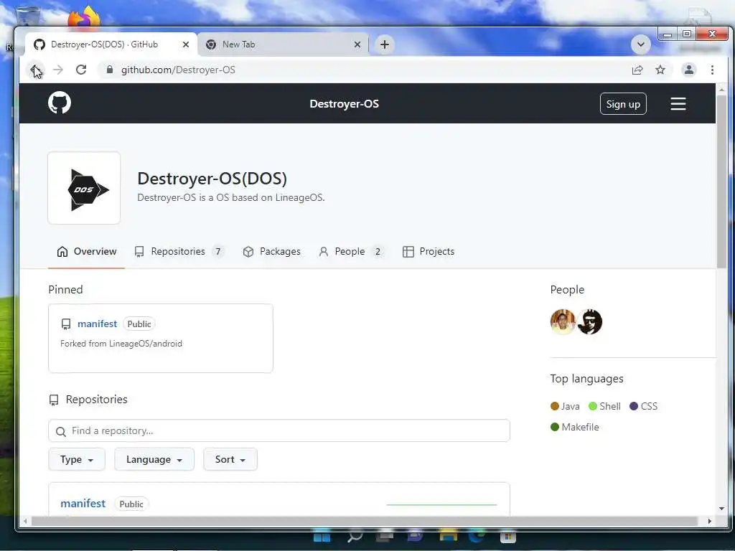Open the Chrome three-dot menu
Viewport: 735px width, 551px height.
click(x=712, y=70)
